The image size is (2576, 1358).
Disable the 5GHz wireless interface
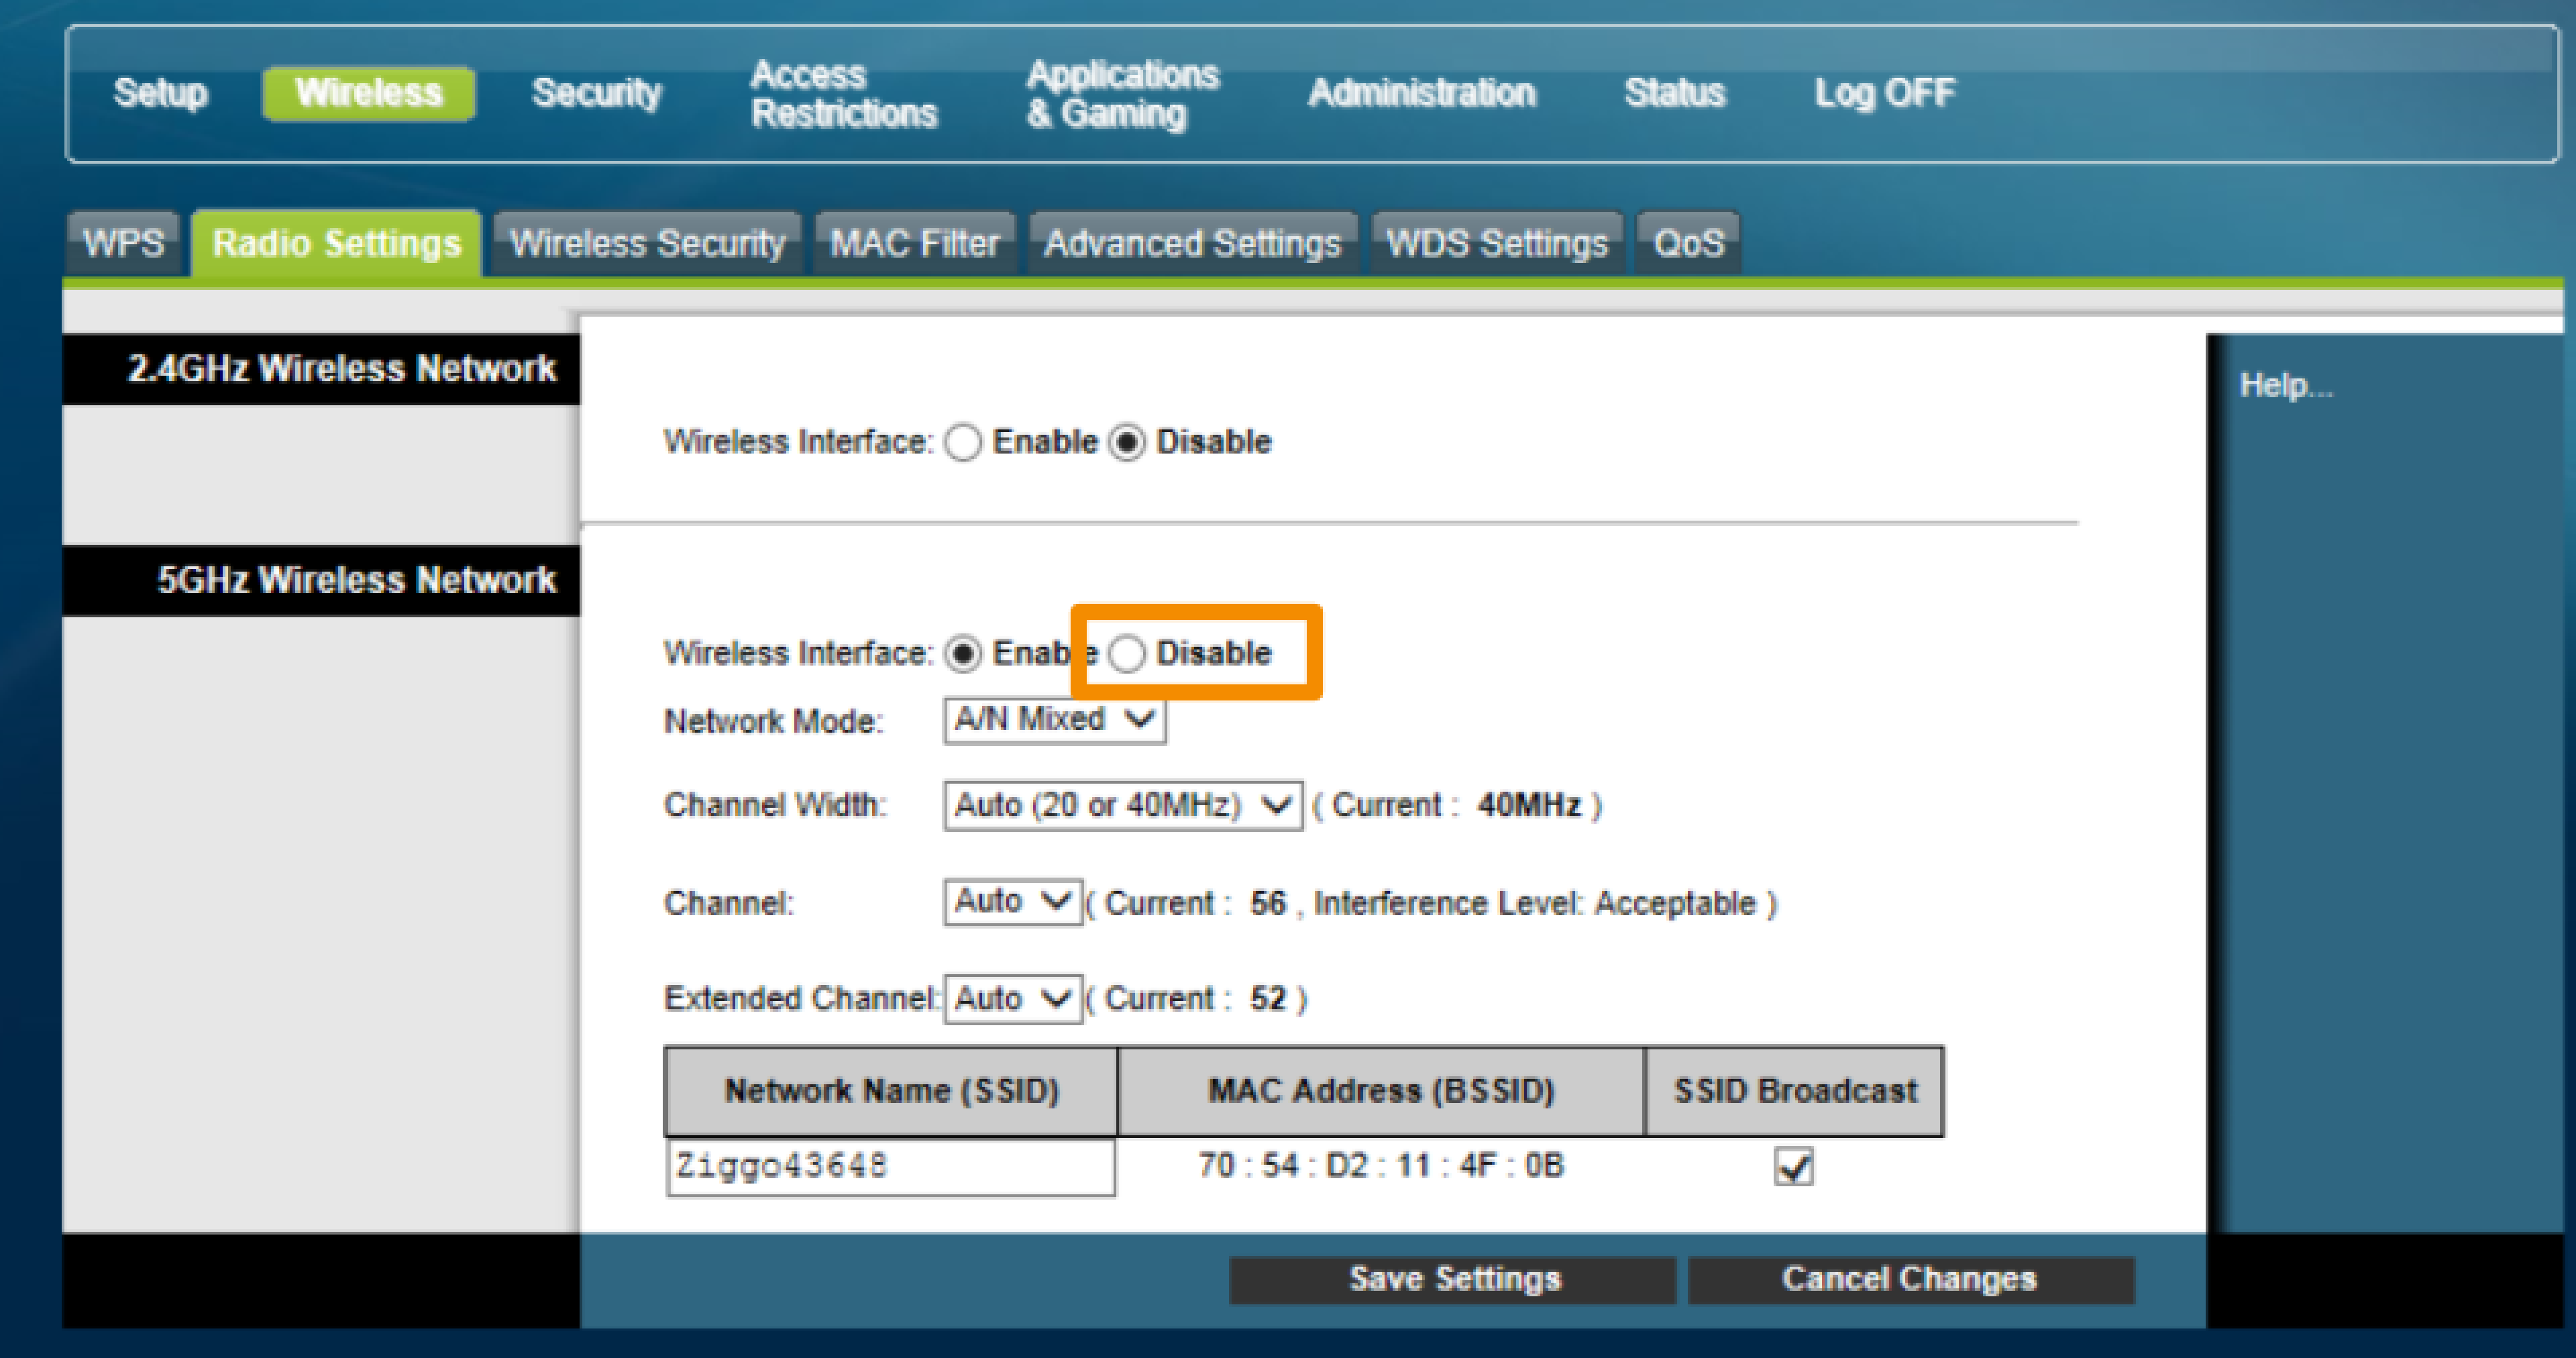click(x=1127, y=654)
